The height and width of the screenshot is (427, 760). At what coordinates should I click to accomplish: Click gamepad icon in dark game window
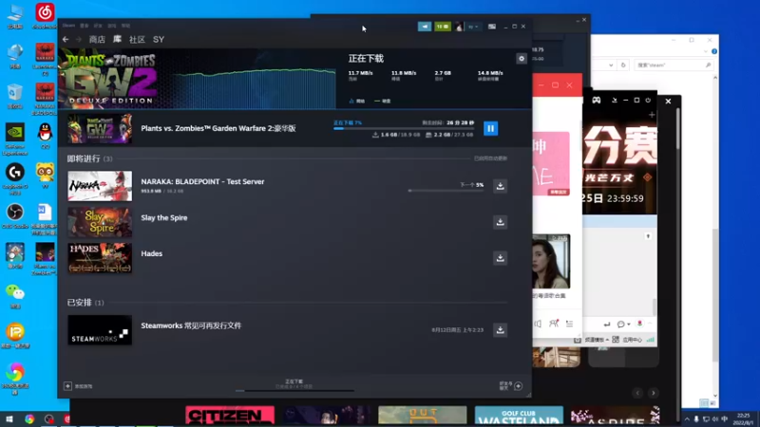click(x=597, y=101)
